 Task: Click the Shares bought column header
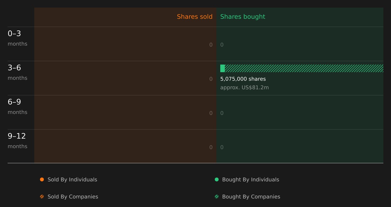243,17
